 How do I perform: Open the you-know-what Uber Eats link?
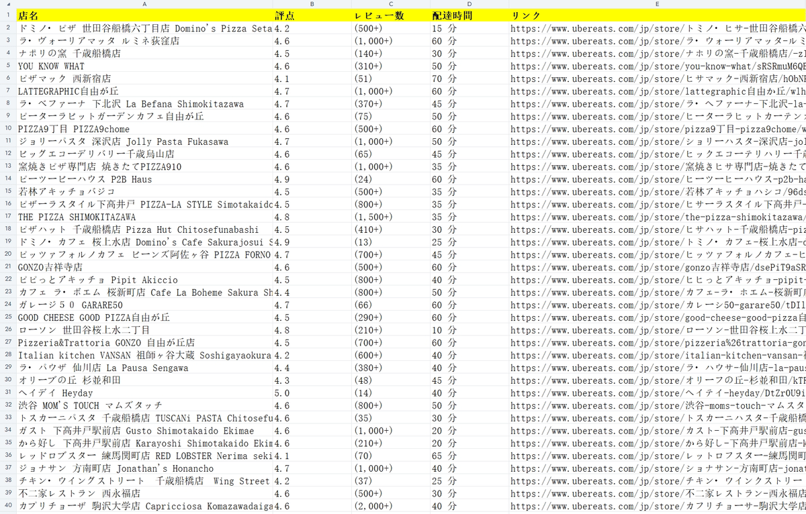[658, 66]
